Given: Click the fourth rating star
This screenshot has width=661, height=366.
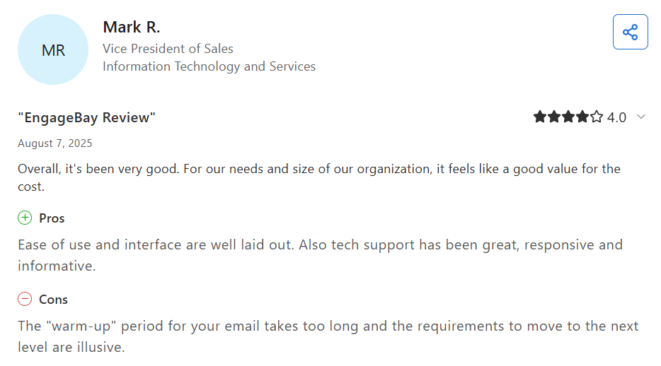Looking at the screenshot, I should point(582,117).
